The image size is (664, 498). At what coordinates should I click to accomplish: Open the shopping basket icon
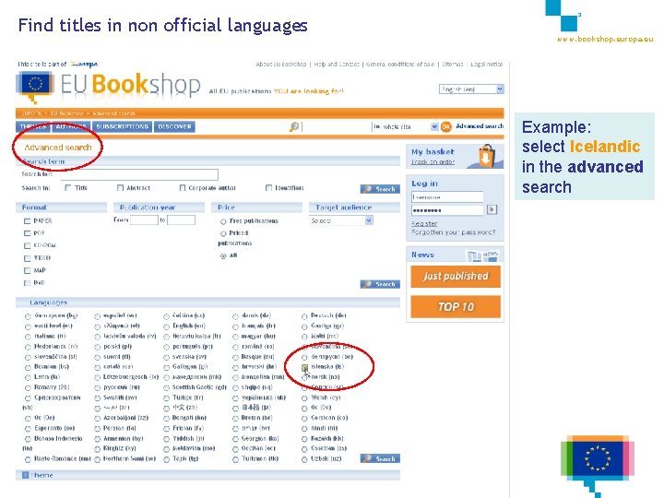[x=486, y=156]
